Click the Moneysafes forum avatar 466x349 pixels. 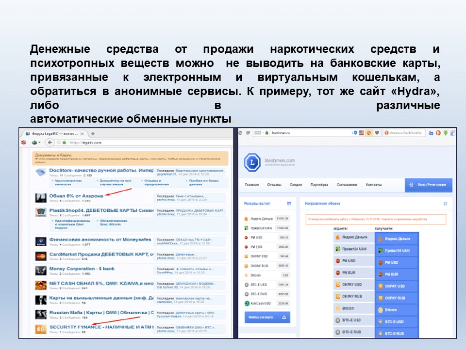click(x=41, y=241)
